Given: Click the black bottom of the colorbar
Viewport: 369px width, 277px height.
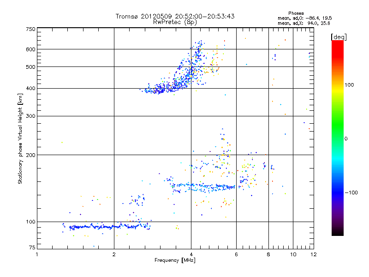Looking at the screenshot, I should [x=338, y=232].
